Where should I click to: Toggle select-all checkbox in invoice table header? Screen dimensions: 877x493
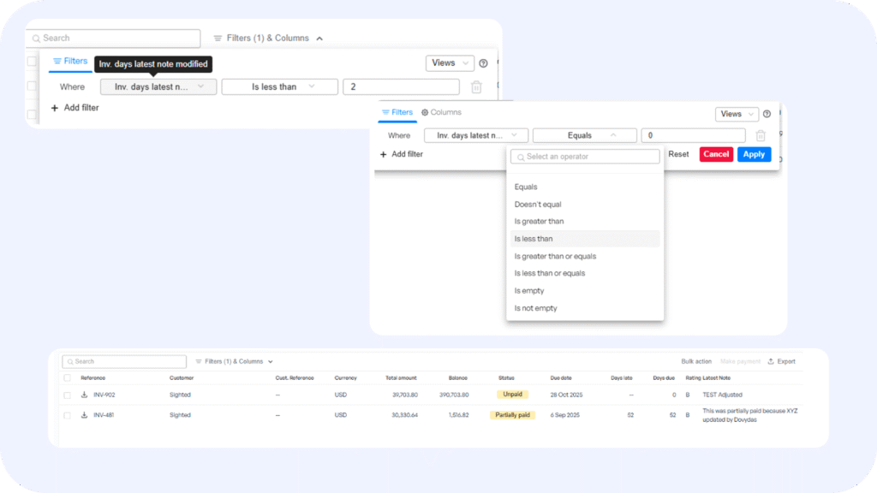point(67,377)
